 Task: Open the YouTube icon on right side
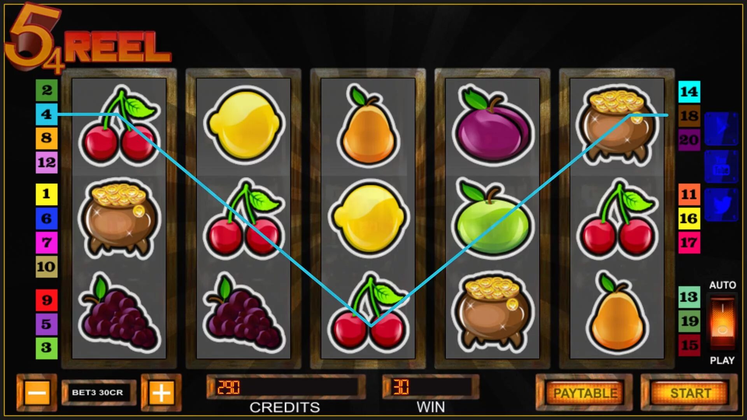[x=721, y=167]
